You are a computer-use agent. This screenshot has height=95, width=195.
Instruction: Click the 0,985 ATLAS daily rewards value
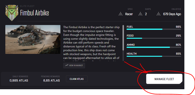19,81
